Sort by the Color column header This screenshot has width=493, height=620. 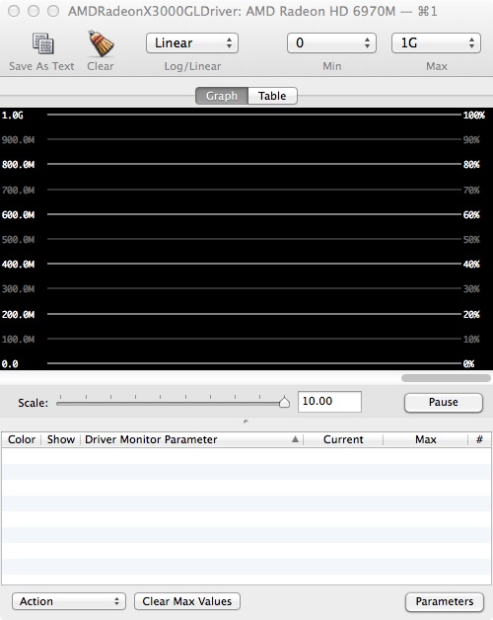click(x=22, y=439)
